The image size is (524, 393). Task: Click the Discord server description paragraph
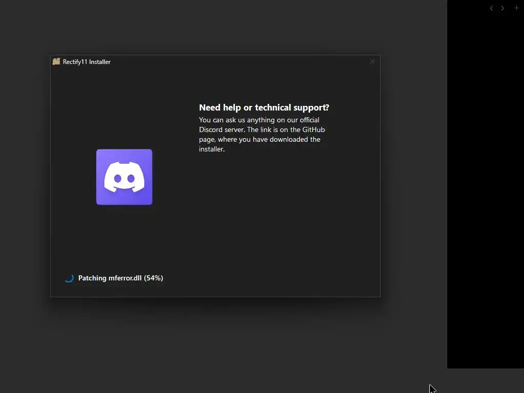click(262, 135)
